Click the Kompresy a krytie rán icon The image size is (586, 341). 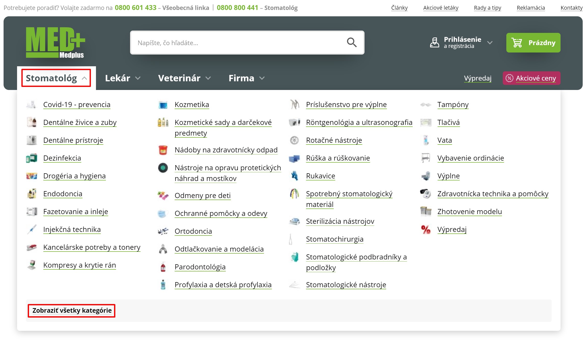pyautogui.click(x=32, y=265)
